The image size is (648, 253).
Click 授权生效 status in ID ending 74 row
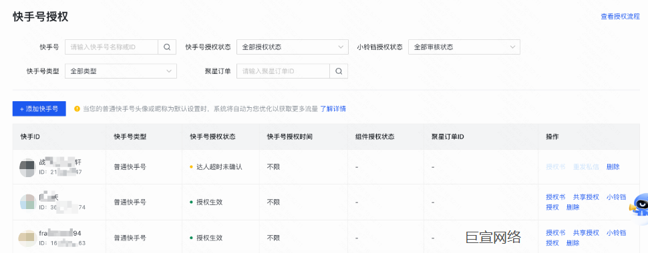210,202
